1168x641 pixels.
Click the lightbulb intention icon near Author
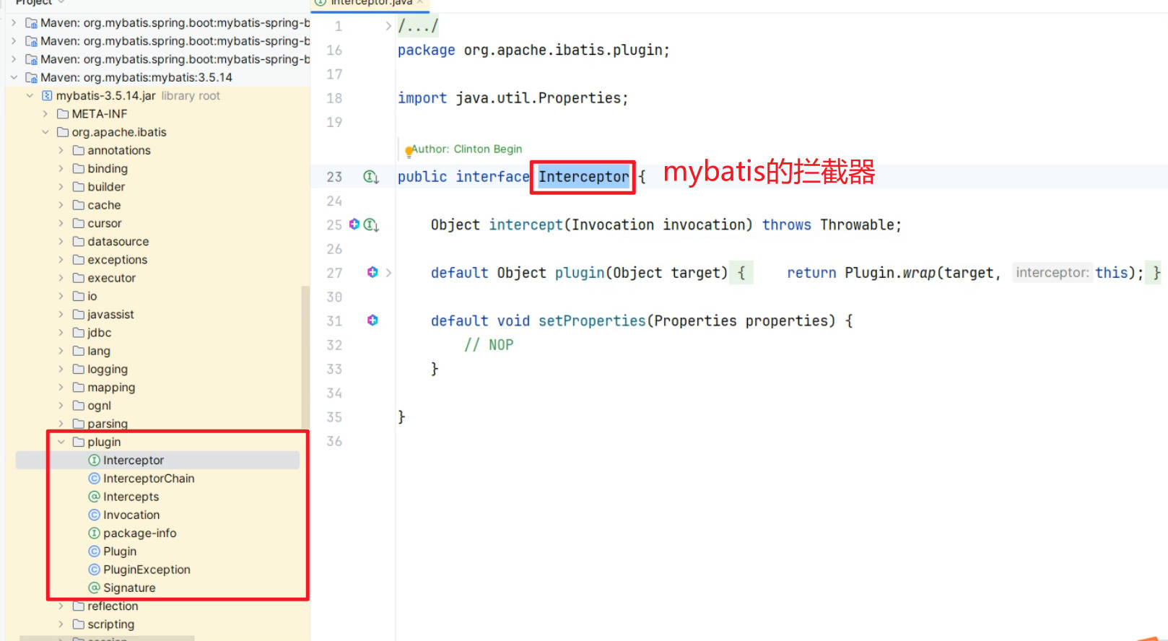point(409,152)
